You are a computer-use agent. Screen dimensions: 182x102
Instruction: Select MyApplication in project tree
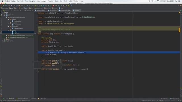[x=17, y=28]
